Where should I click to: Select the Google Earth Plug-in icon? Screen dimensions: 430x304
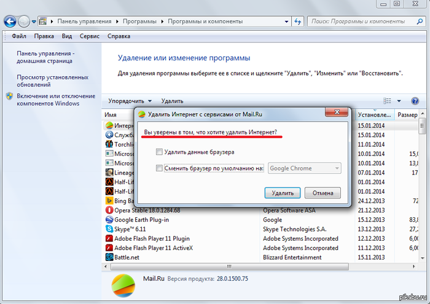pos(109,220)
